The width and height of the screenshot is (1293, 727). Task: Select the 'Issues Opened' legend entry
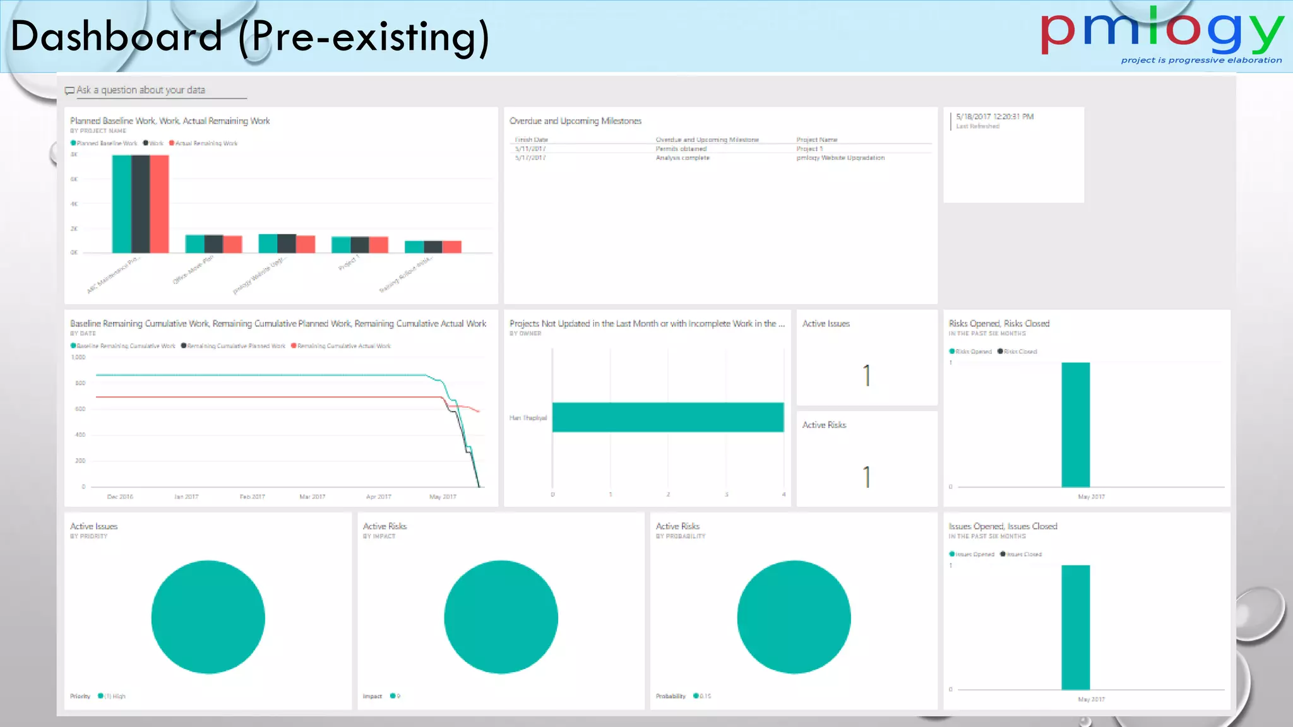[x=972, y=554]
